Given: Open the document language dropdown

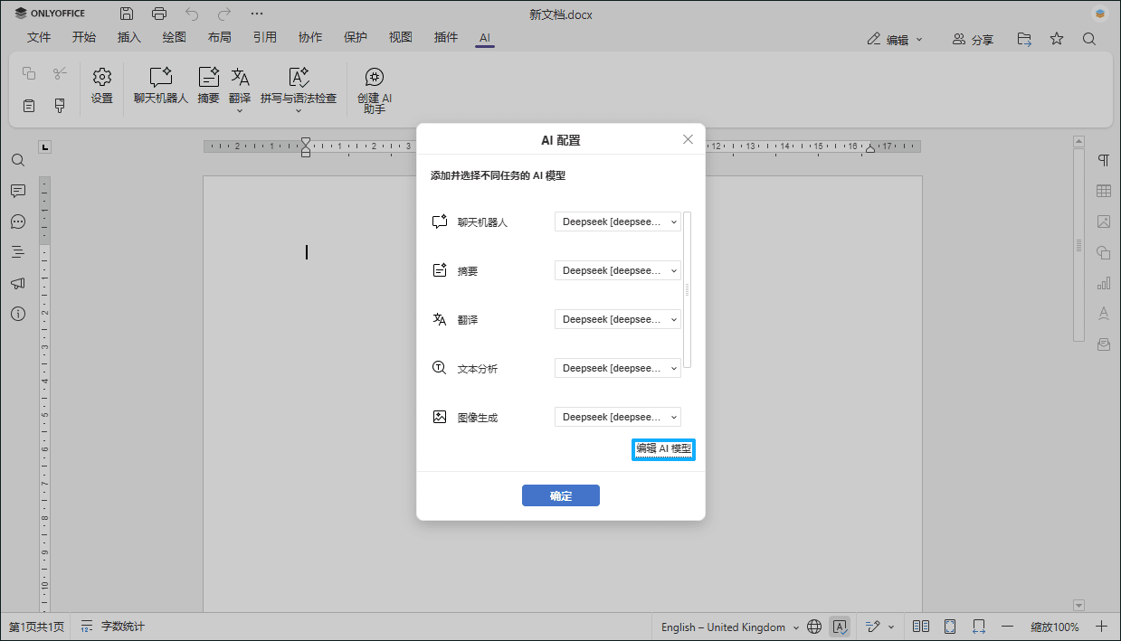Looking at the screenshot, I should click(x=728, y=626).
